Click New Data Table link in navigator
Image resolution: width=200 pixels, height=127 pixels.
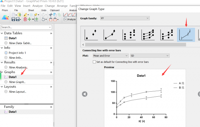point(20,43)
